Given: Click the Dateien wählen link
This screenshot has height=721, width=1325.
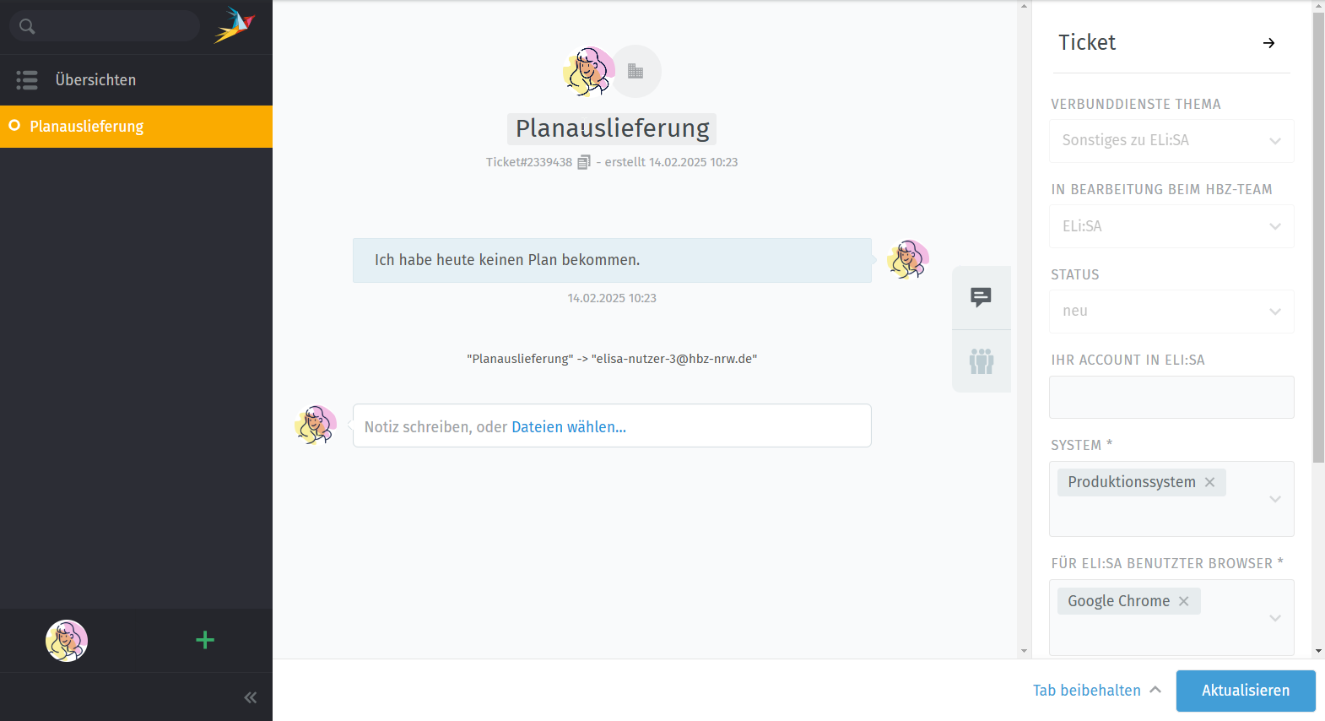Looking at the screenshot, I should [x=568, y=427].
